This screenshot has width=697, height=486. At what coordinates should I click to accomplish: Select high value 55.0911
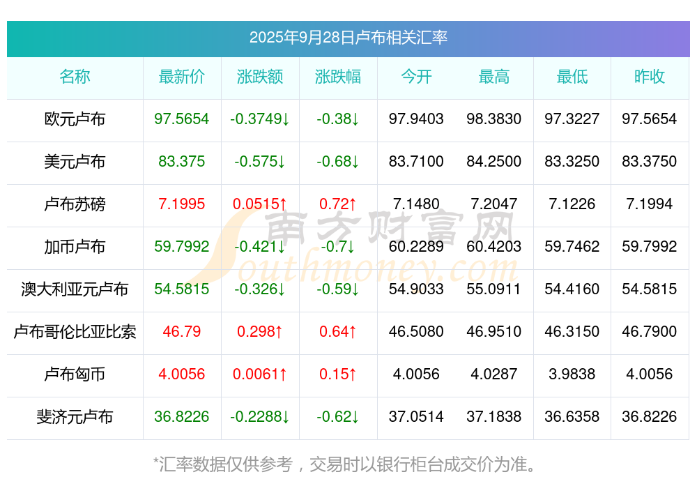494,289
